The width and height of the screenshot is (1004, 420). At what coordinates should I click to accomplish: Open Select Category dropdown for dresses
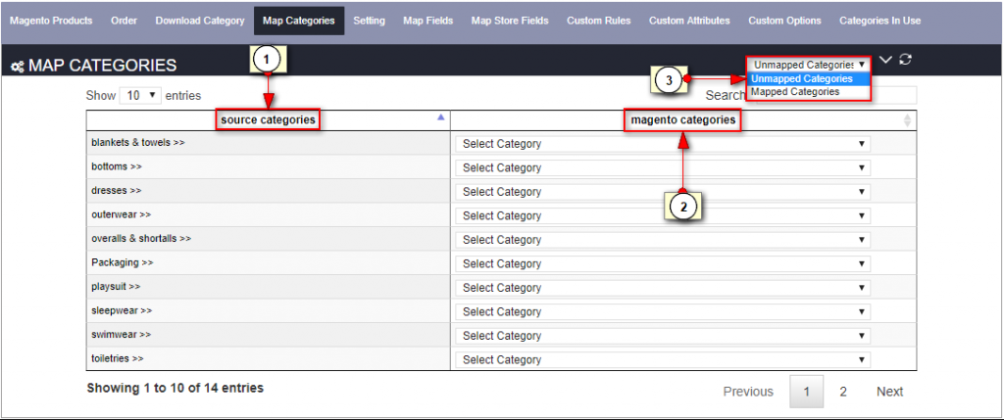[663, 192]
